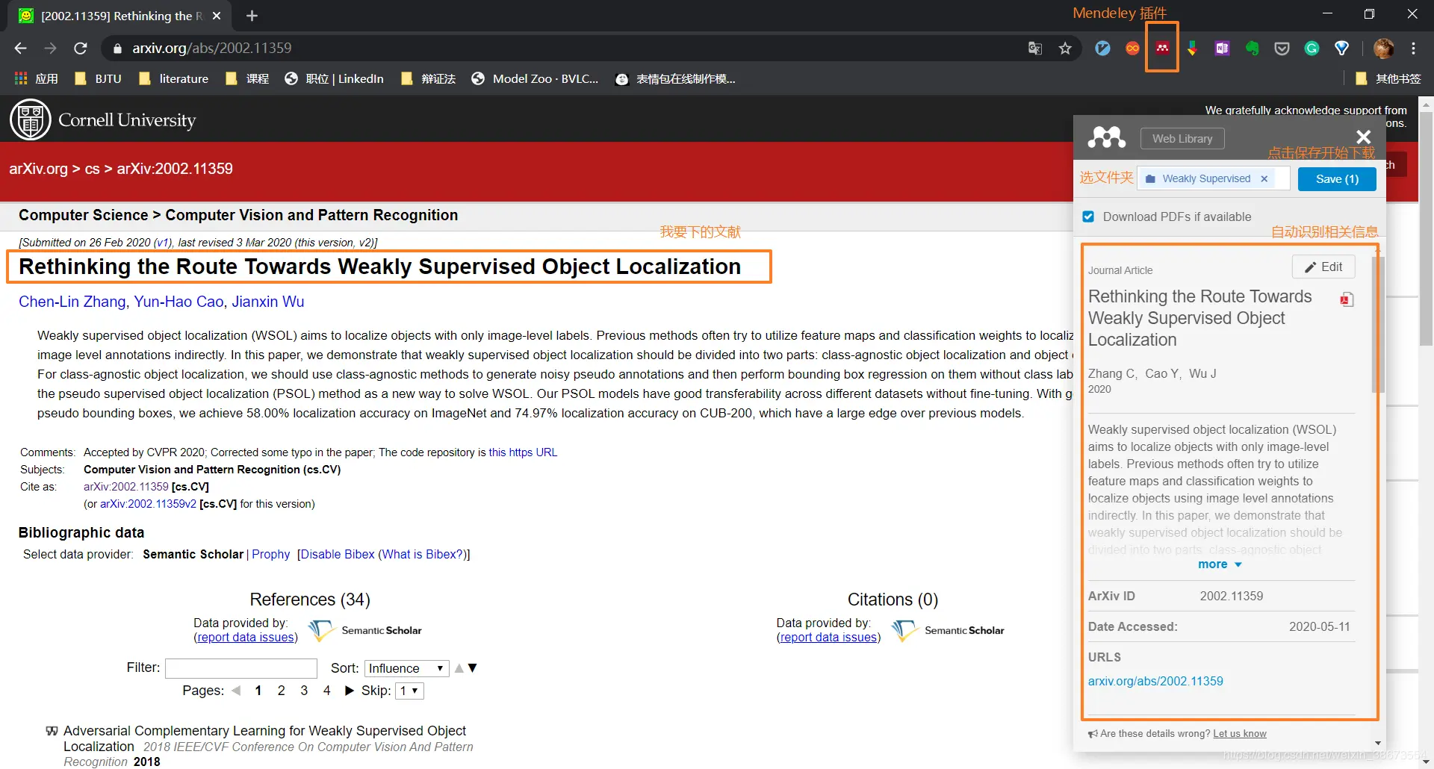The height and width of the screenshot is (769, 1434).
Task: Open the 其他书签 bookmarks folder
Action: pyautogui.click(x=1388, y=78)
